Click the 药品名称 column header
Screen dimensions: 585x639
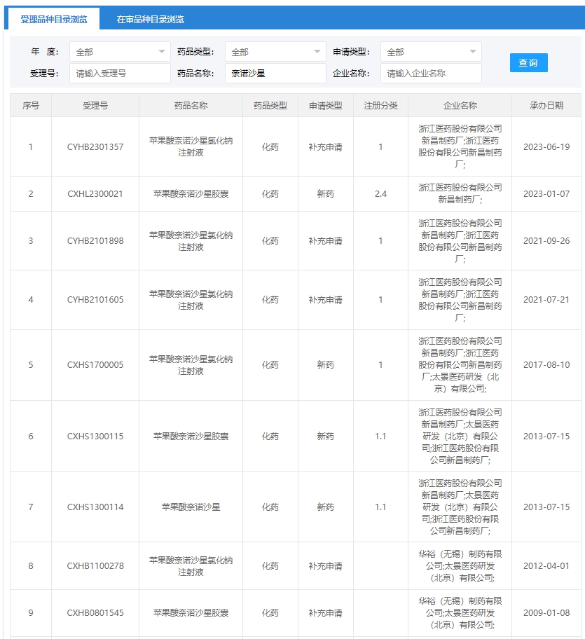(x=191, y=106)
